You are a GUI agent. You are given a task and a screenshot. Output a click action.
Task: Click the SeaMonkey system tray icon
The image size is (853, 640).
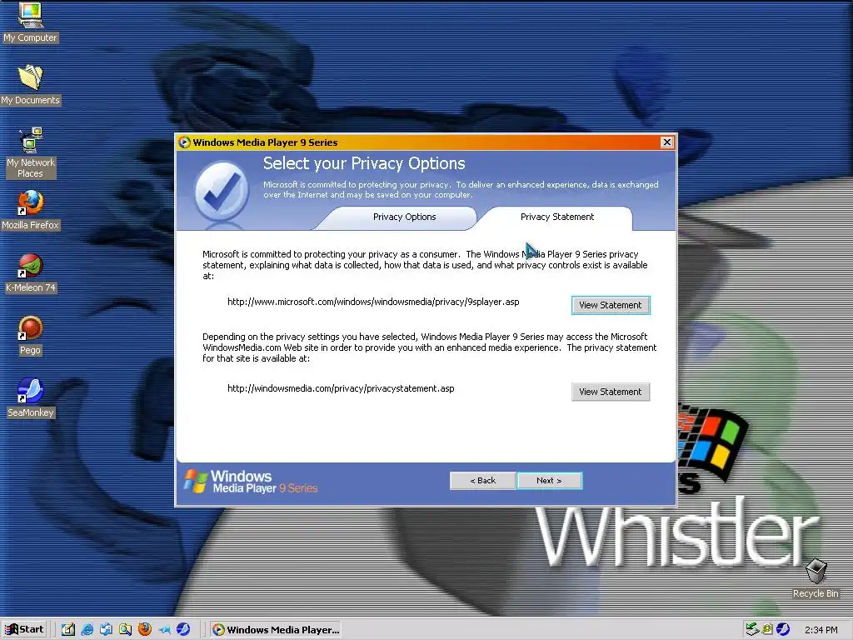click(783, 629)
